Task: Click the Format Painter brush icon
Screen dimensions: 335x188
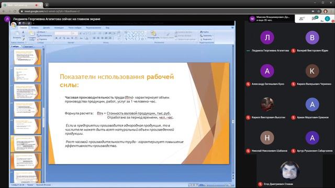Action: (23, 39)
